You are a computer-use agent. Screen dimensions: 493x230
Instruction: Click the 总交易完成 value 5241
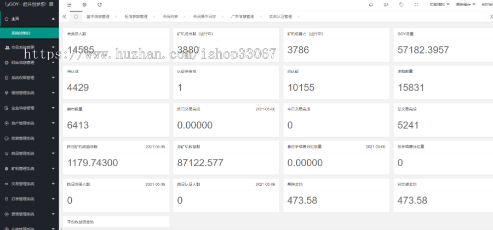pyautogui.click(x=408, y=125)
